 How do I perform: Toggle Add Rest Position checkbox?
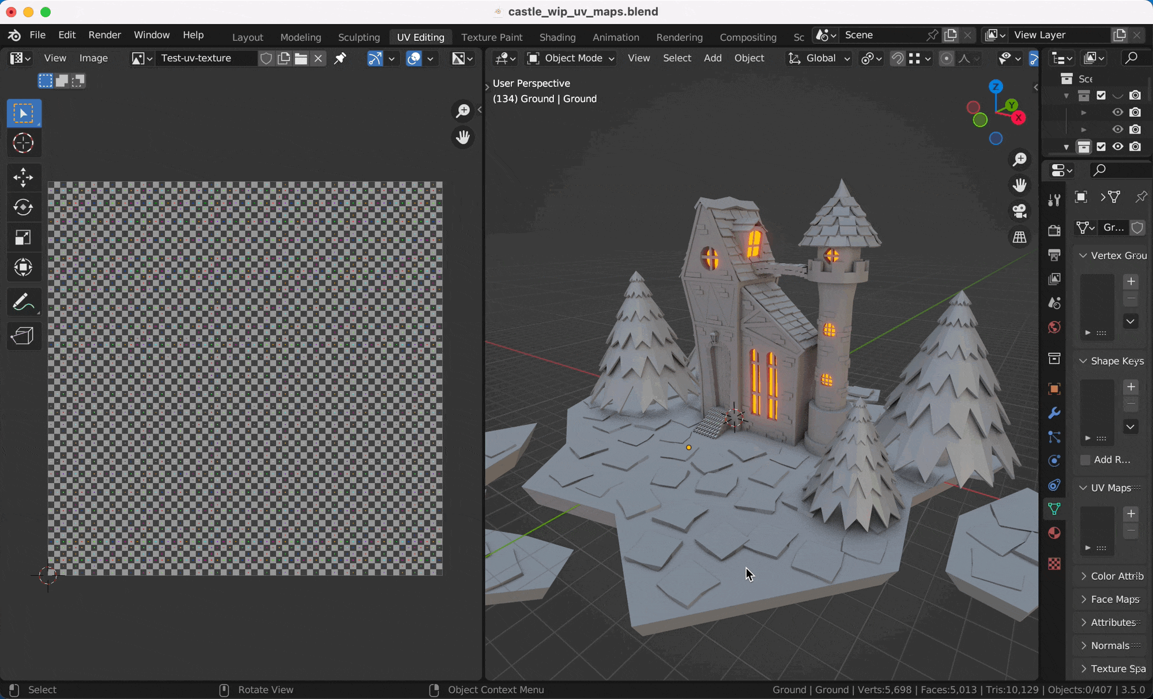[1086, 459]
